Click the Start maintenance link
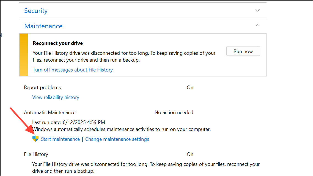Image resolution: width=313 pixels, height=176 pixels. tap(60, 139)
